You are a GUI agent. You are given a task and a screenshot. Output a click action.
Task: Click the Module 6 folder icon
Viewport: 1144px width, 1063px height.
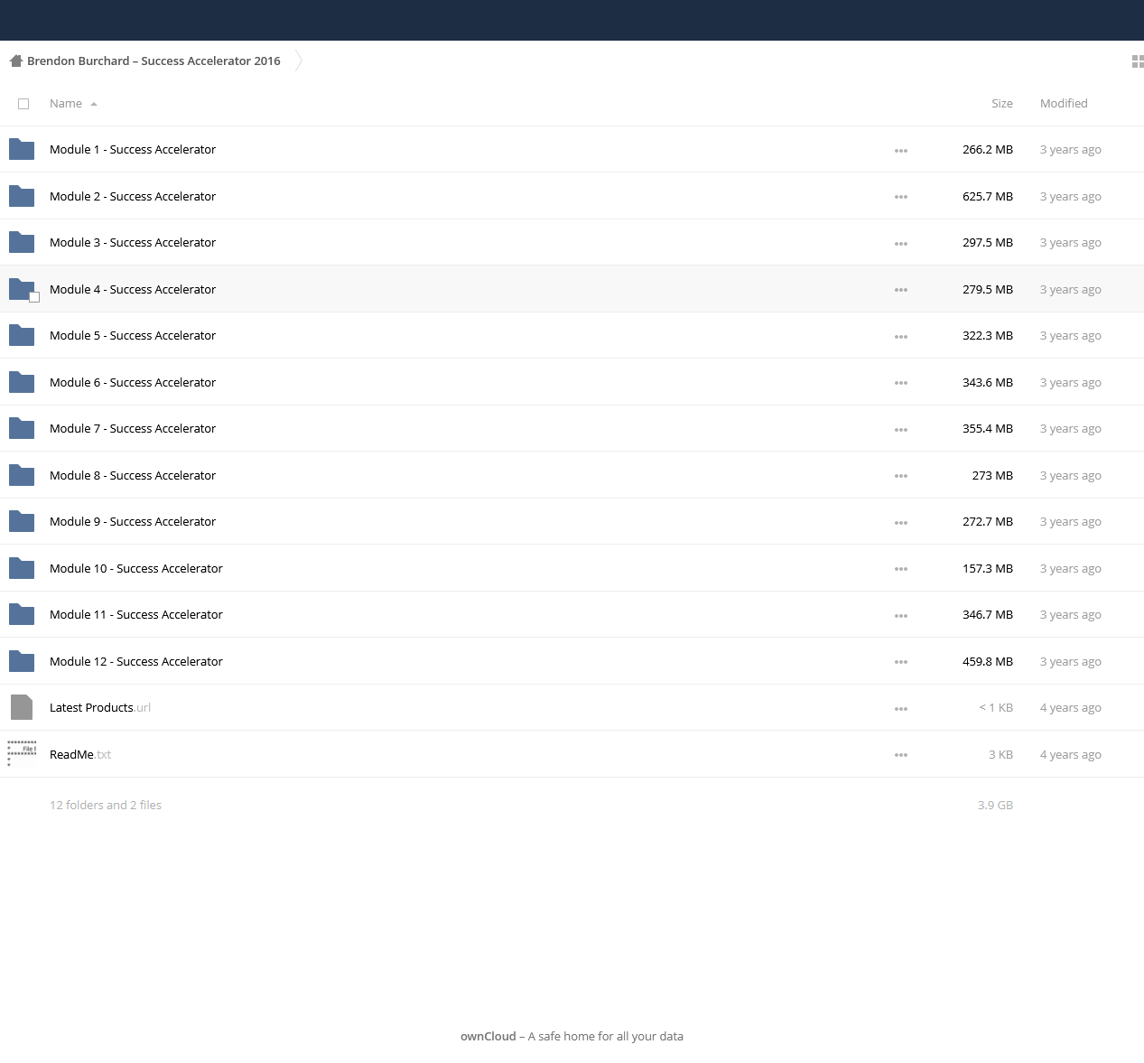point(22,382)
